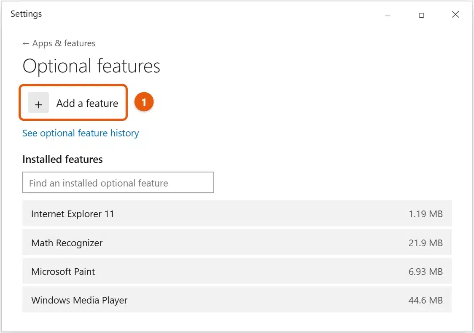
Task: Click the Installed features heading
Action: [x=62, y=160]
